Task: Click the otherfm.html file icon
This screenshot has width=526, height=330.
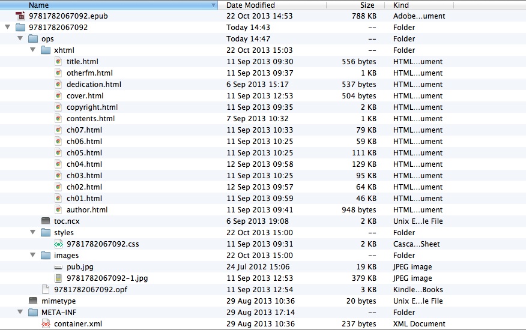Action: coord(58,73)
